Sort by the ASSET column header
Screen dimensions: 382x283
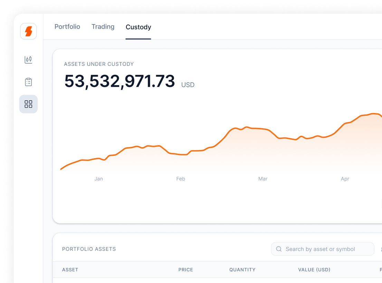[x=70, y=270]
